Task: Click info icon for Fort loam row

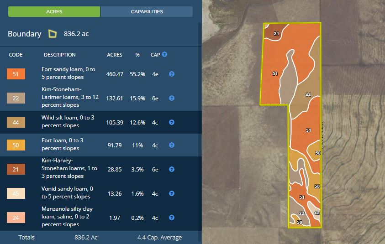Action: 172,145
